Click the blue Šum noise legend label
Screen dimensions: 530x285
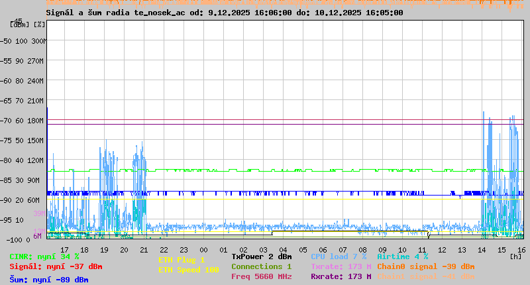pyautogui.click(x=48, y=280)
